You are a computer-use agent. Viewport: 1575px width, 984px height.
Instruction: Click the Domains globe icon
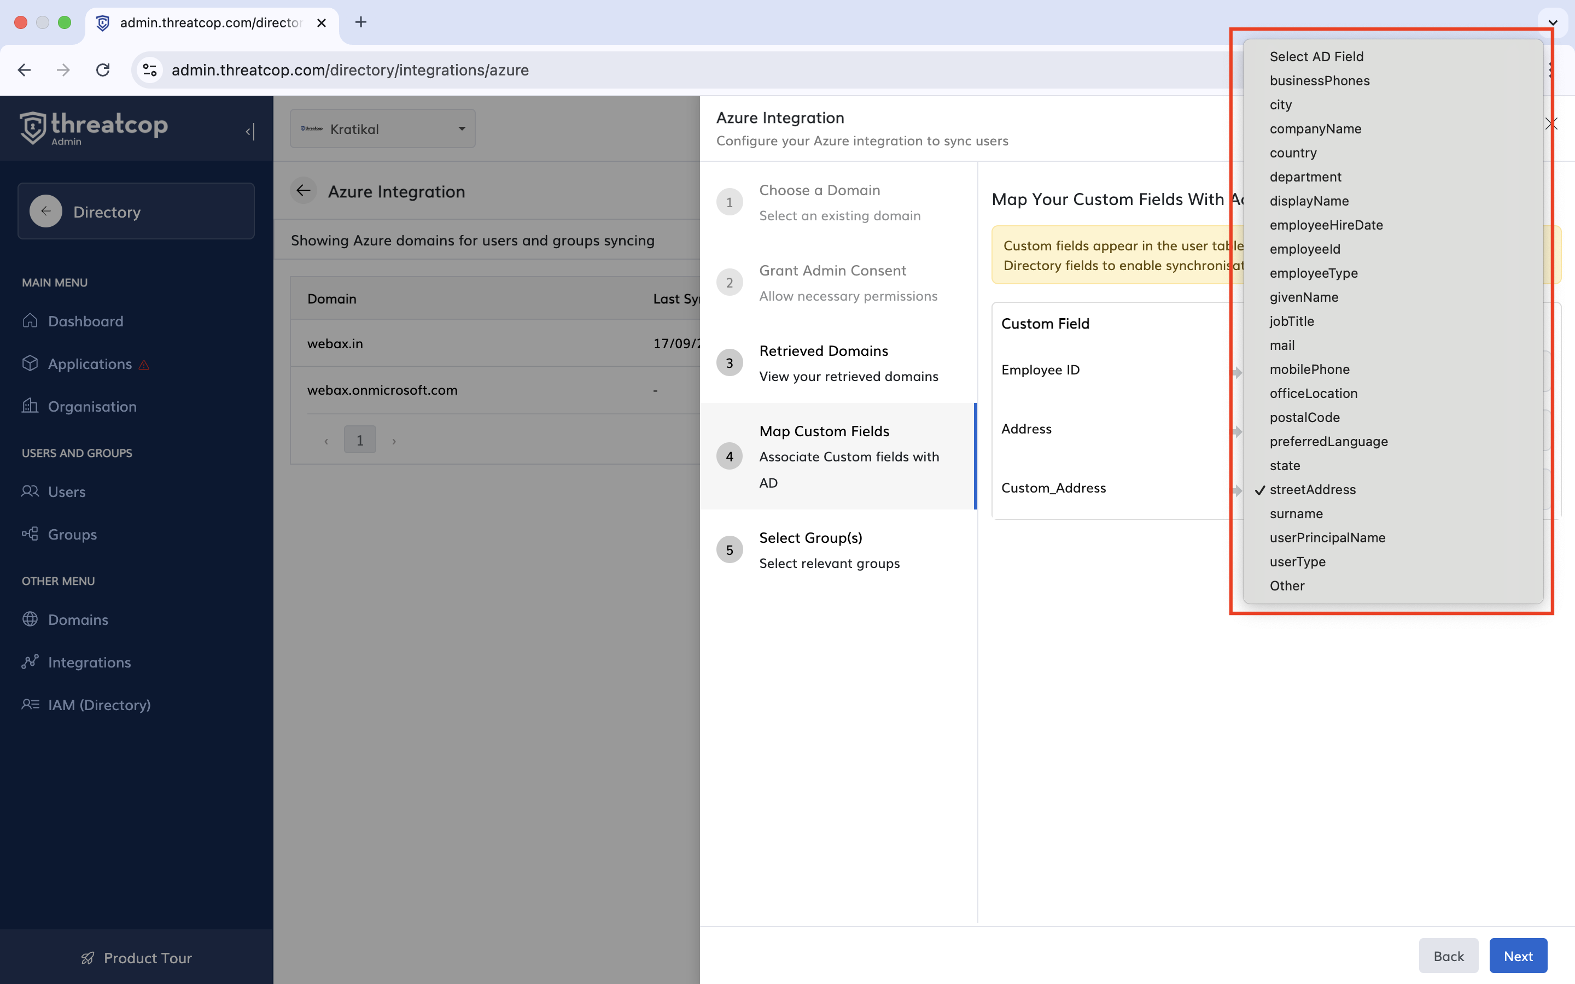(30, 619)
